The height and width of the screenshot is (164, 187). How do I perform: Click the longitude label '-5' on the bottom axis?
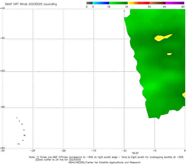(154, 151)
